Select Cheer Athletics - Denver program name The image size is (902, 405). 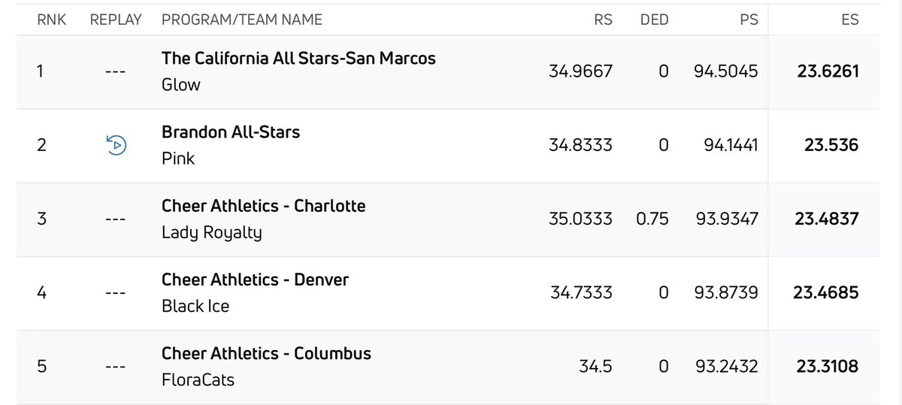tap(256, 280)
